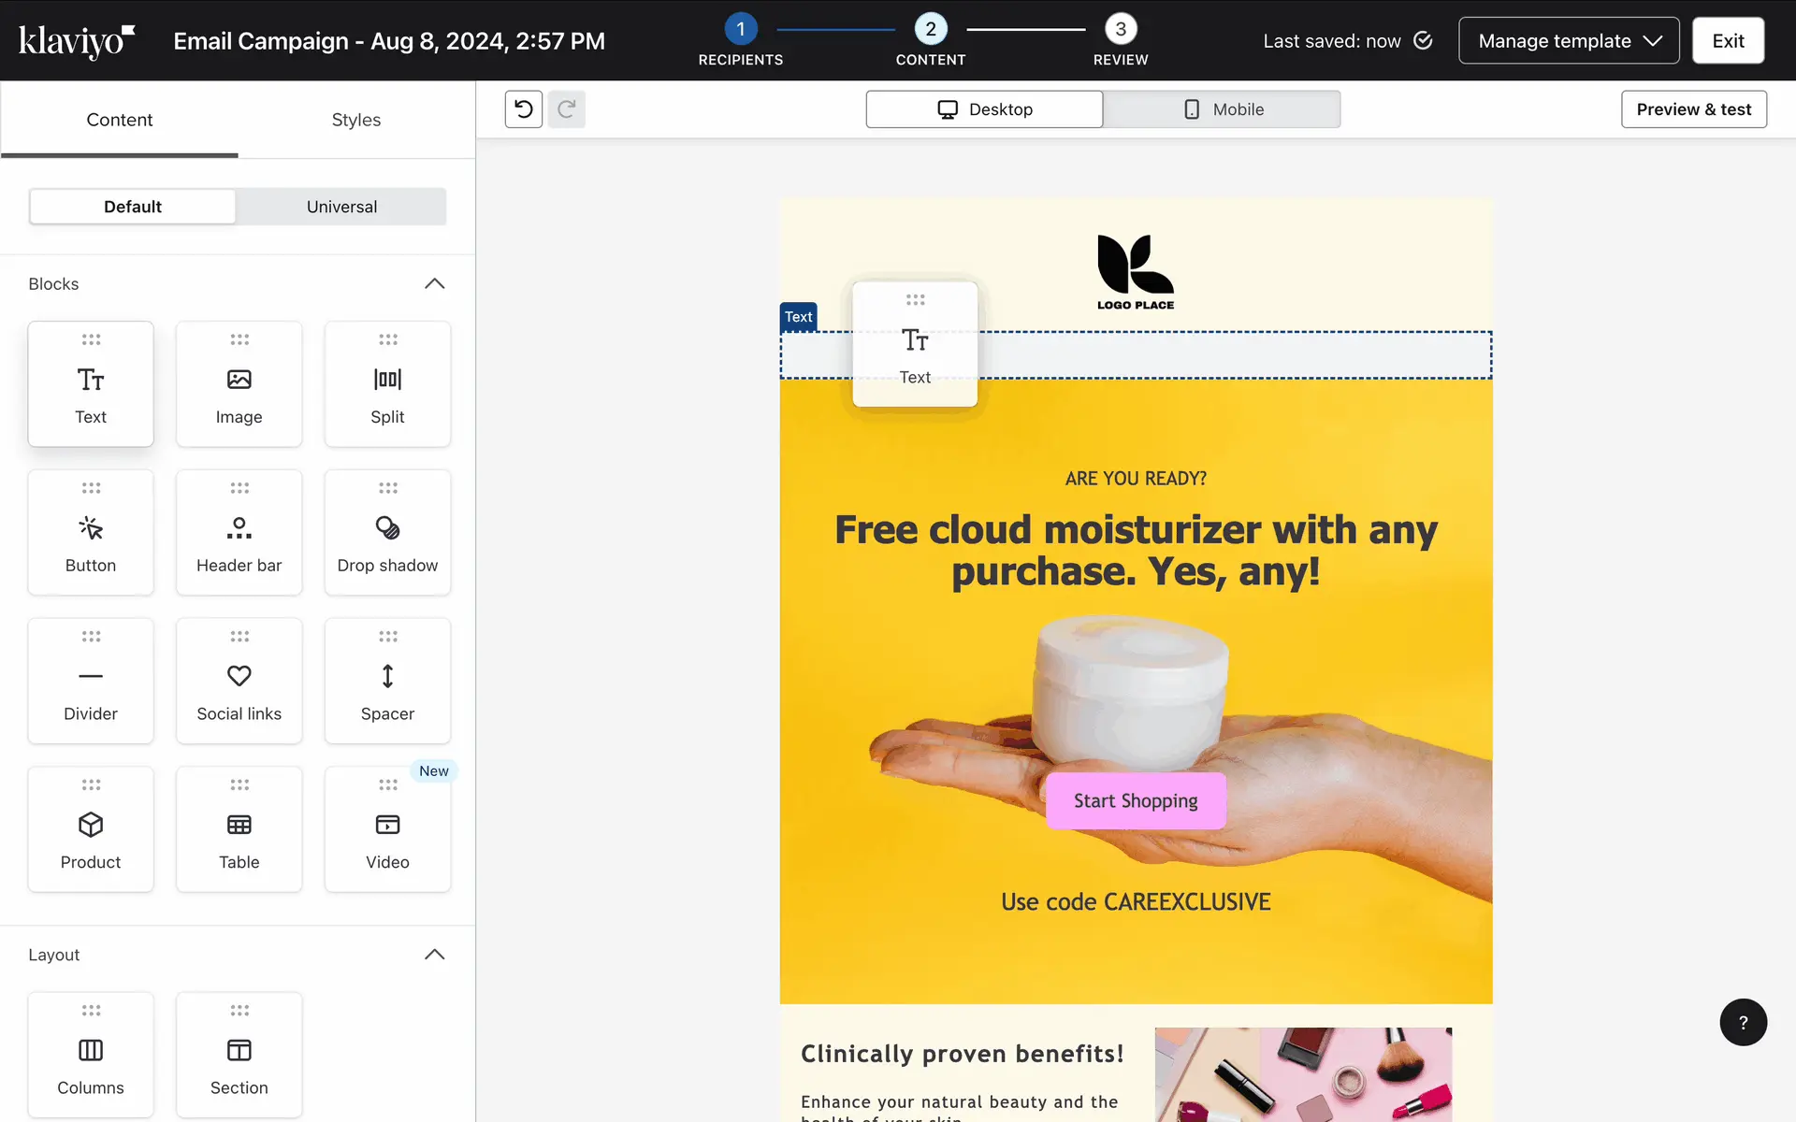This screenshot has width=1796, height=1122.
Task: Toggle block list to Universal
Action: (341, 207)
